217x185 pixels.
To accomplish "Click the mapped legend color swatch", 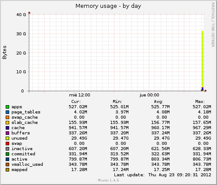I will (7, 170).
